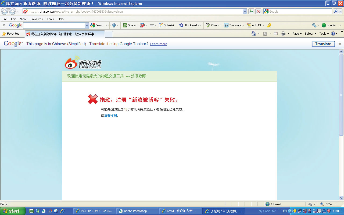Open the zoom level 100% dropdown
Viewport: 344px width, 215px height.
tap(337, 204)
